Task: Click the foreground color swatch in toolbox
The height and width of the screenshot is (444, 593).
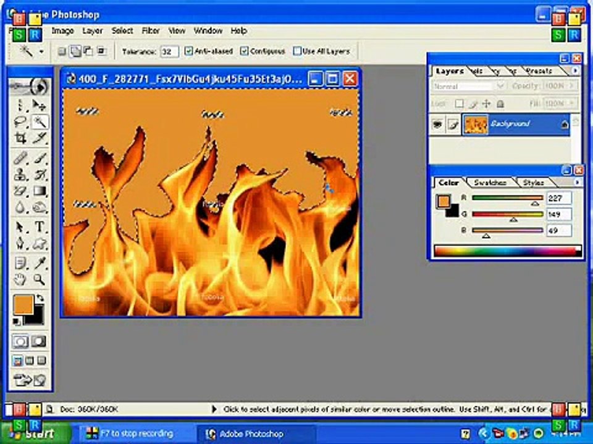Action: click(x=23, y=305)
